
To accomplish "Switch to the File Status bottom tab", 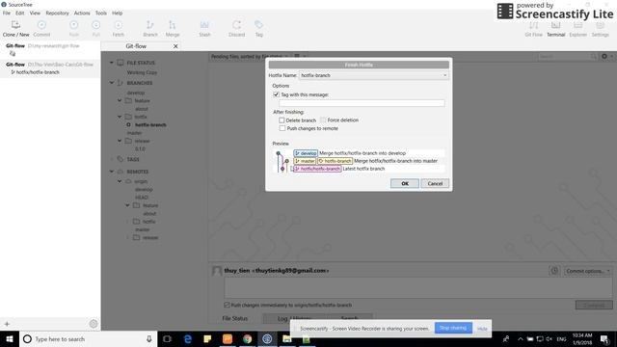I will 235,318.
